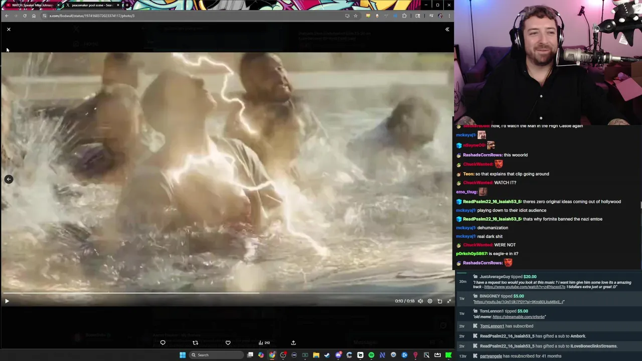Close the peacemaker pool scene tab
The image size is (642, 361).
click(118, 5)
